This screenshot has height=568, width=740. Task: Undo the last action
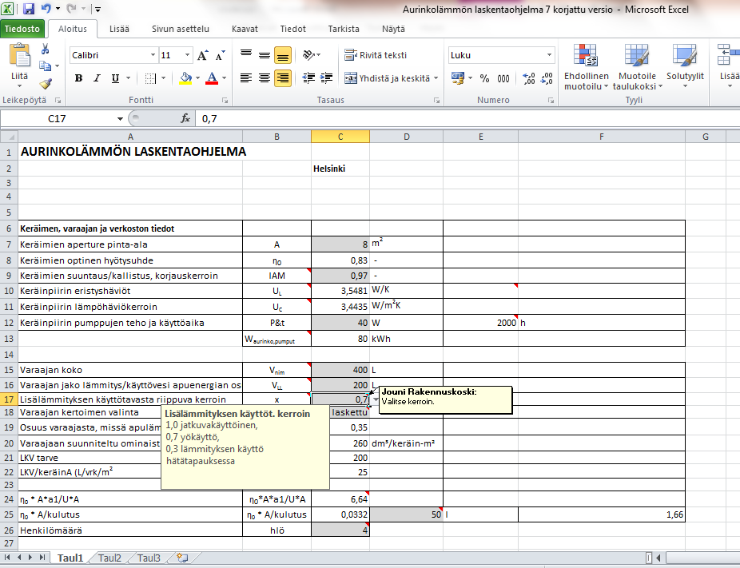[46, 9]
